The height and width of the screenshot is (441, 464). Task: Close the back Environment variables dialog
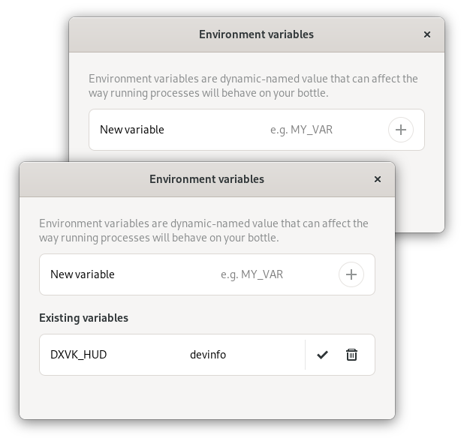(427, 34)
